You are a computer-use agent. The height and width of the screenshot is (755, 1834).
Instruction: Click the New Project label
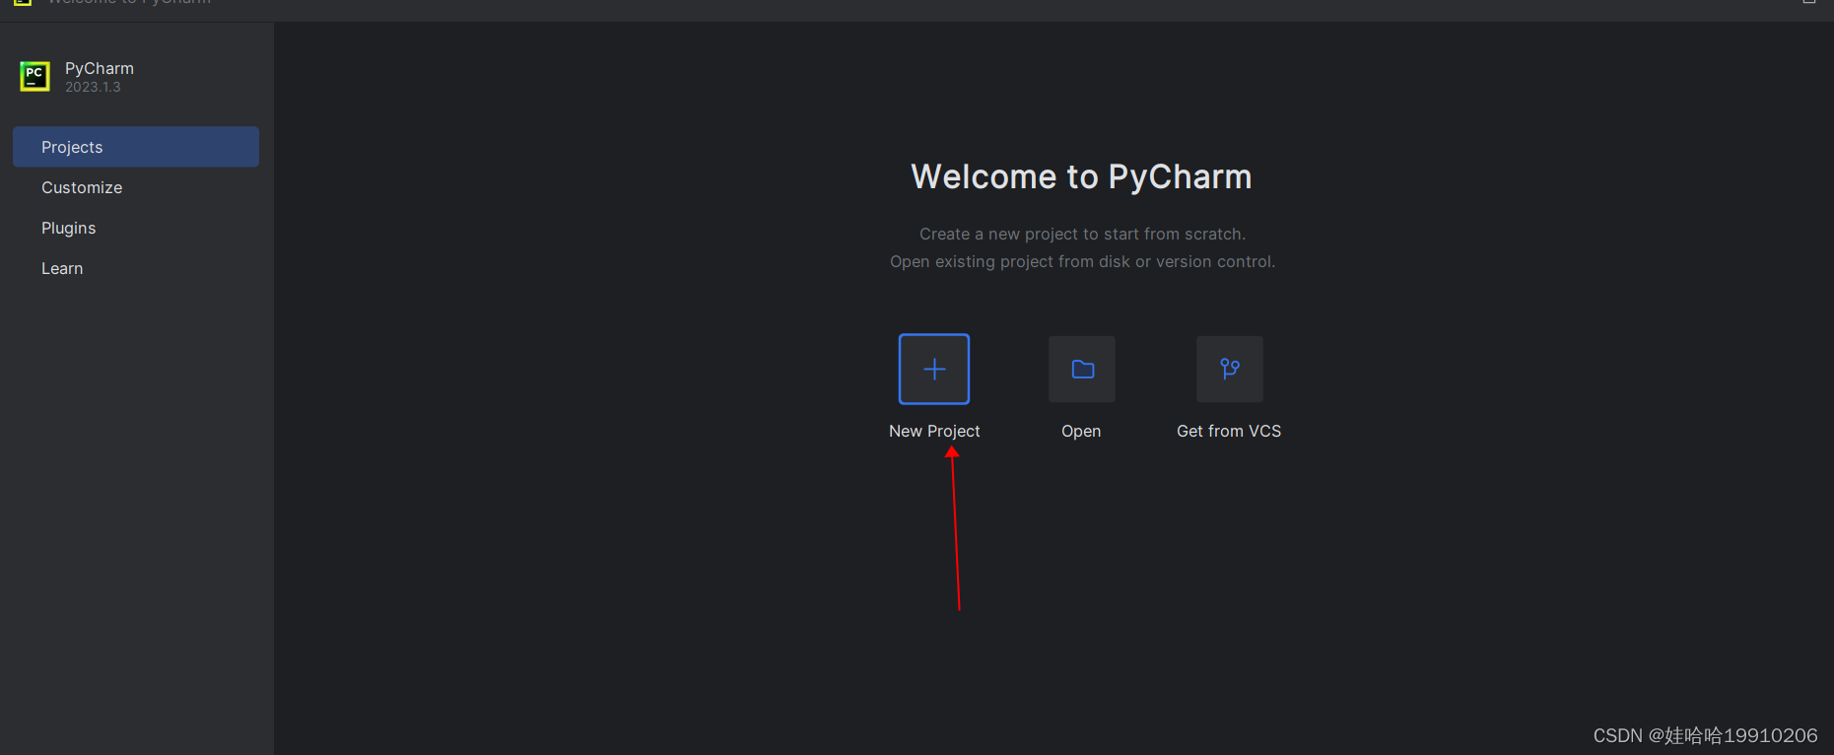934,431
